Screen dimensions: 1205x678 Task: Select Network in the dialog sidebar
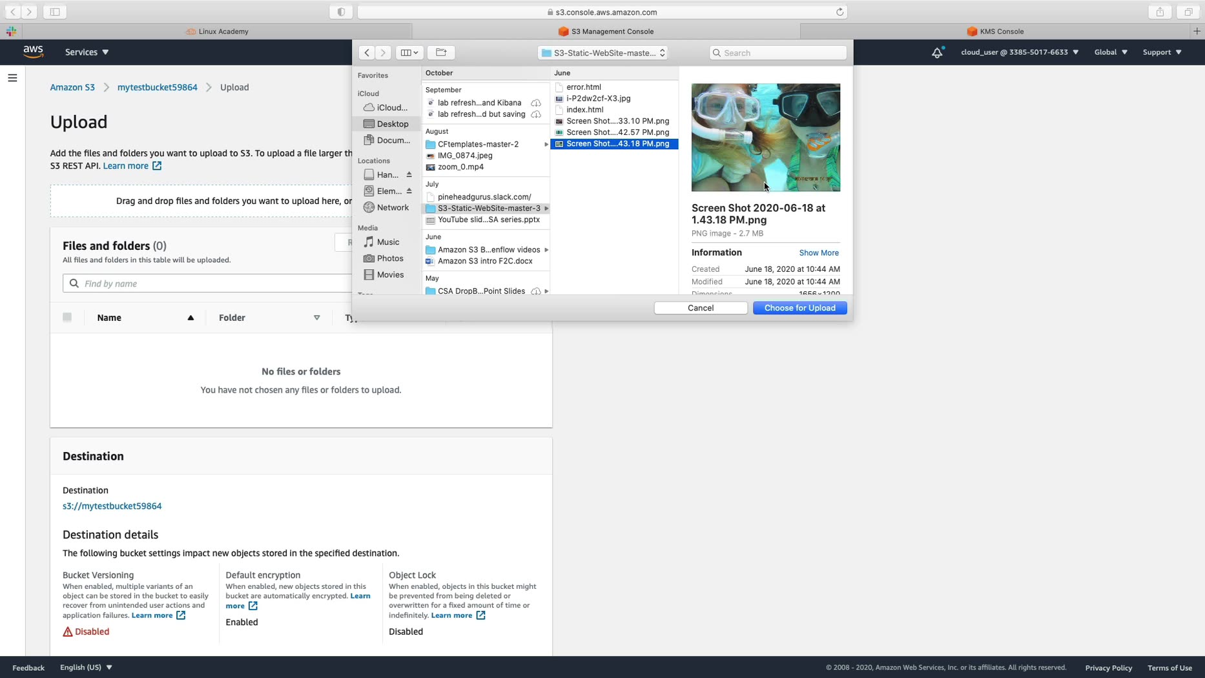386,207
